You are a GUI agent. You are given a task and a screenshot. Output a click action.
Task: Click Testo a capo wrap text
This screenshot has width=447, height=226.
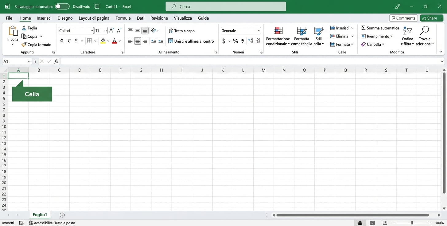pyautogui.click(x=181, y=31)
